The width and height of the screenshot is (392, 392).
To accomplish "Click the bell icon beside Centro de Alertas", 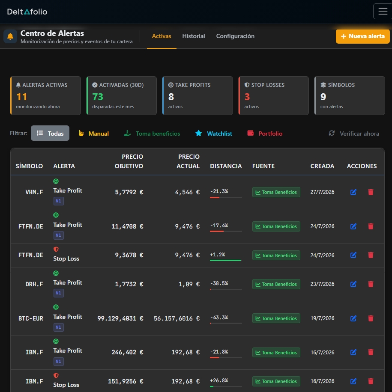I will (10, 36).
